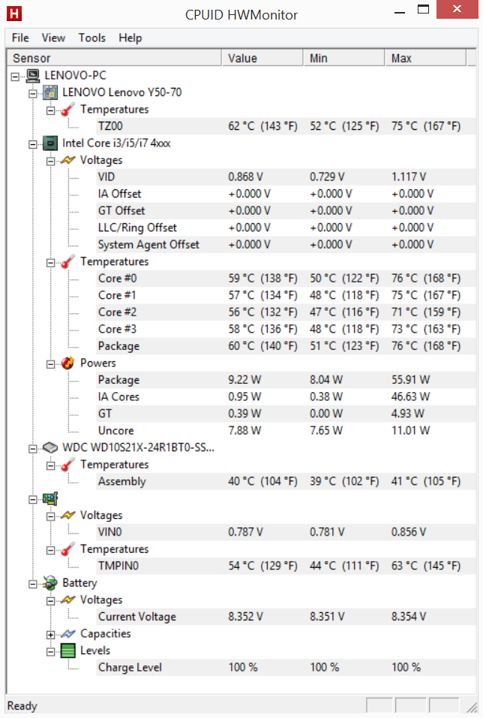Collapse the LENOVO-PC root node
483x718 pixels.
coord(15,77)
